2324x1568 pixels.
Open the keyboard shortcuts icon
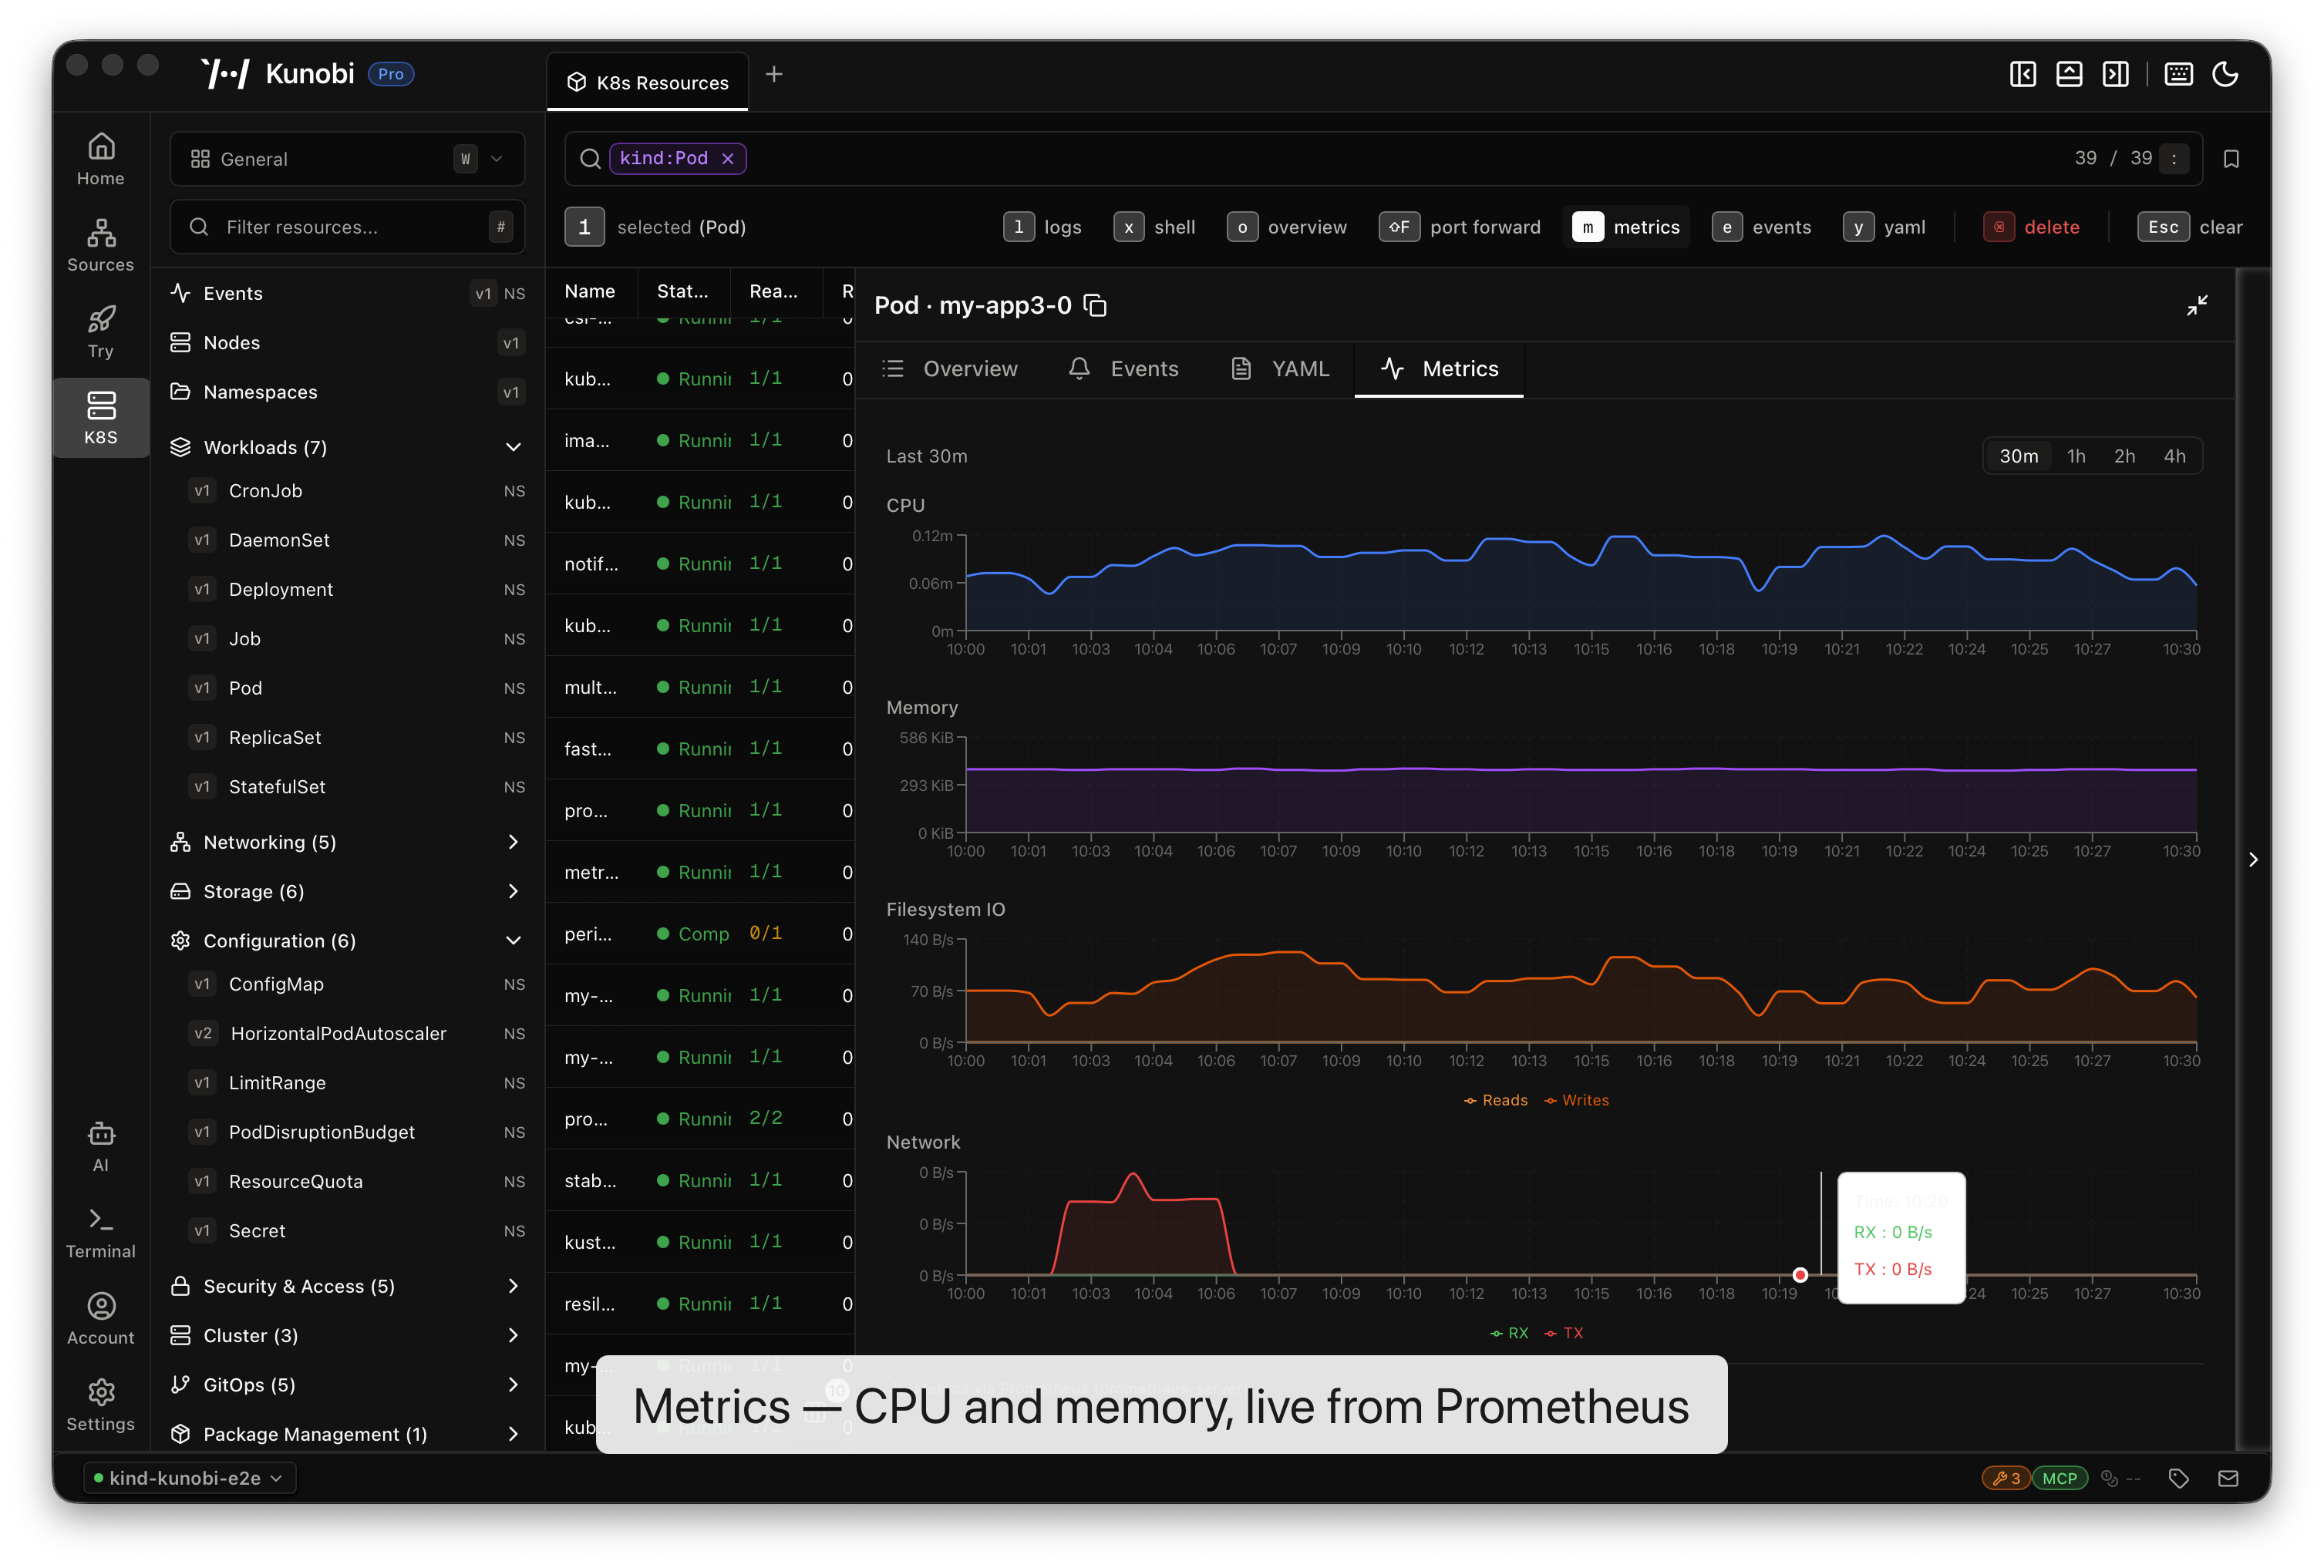2178,74
